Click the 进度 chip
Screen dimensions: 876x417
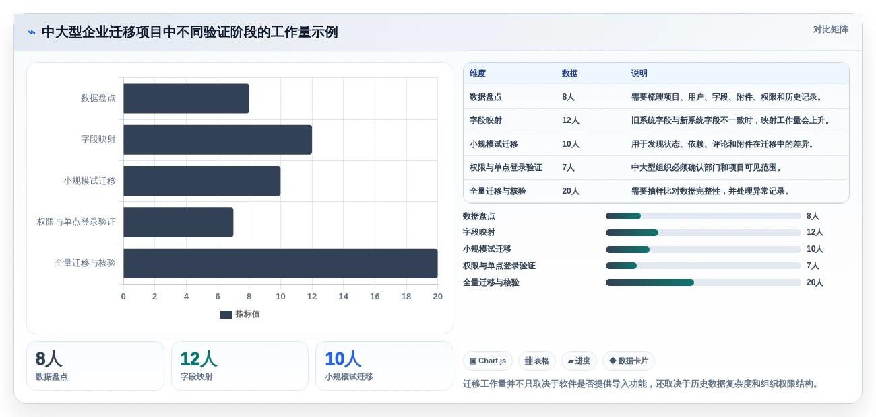click(x=579, y=361)
